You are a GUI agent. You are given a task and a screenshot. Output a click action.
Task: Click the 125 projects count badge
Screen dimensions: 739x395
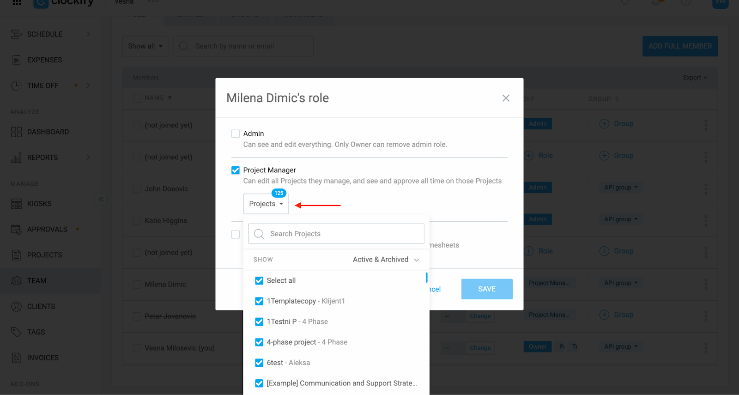[x=279, y=193]
